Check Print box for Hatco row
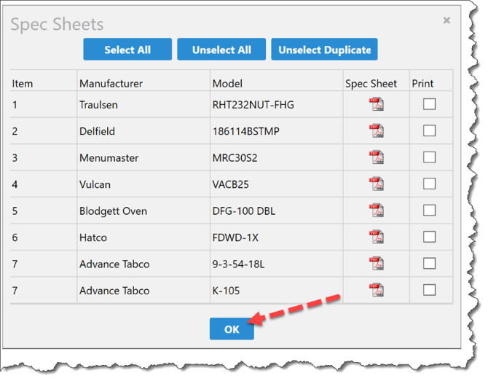488x381 pixels. pyautogui.click(x=429, y=237)
